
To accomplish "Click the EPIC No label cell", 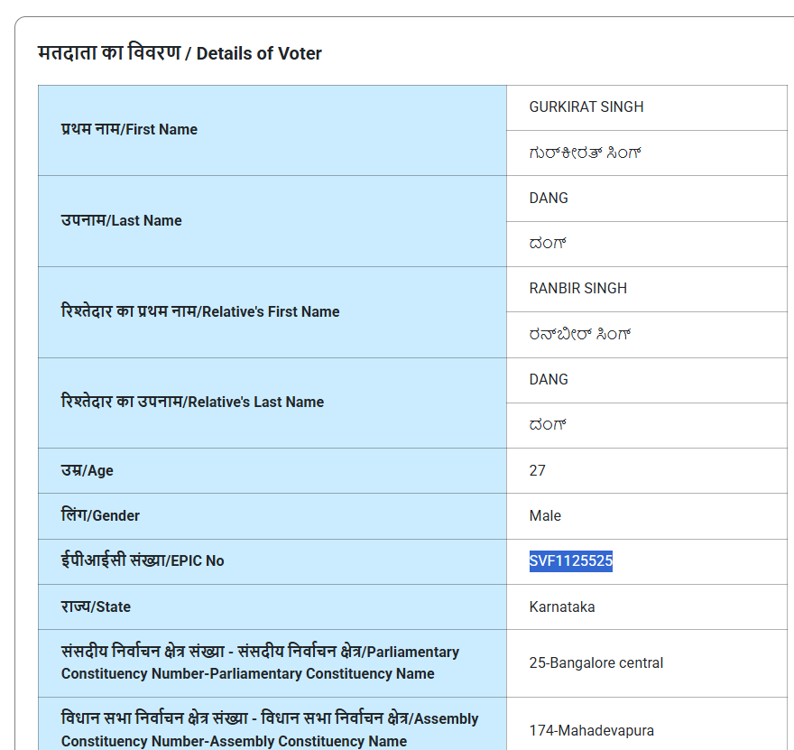I will pyautogui.click(x=272, y=561).
